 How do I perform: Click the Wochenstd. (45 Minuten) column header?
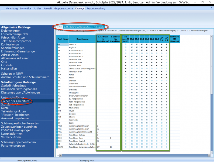click(x=175, y=39)
